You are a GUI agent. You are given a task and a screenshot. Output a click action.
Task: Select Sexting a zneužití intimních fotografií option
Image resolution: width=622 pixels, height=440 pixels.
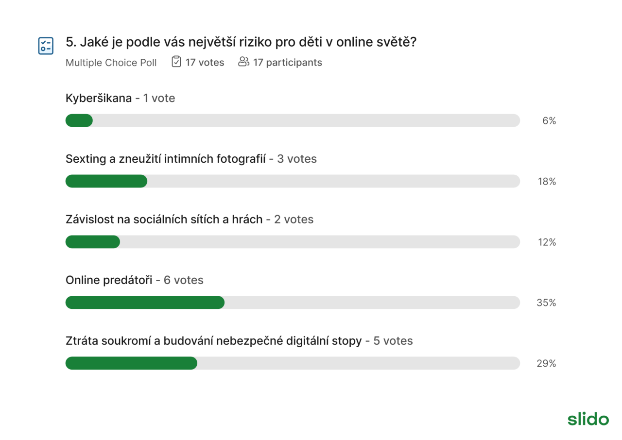click(x=166, y=159)
